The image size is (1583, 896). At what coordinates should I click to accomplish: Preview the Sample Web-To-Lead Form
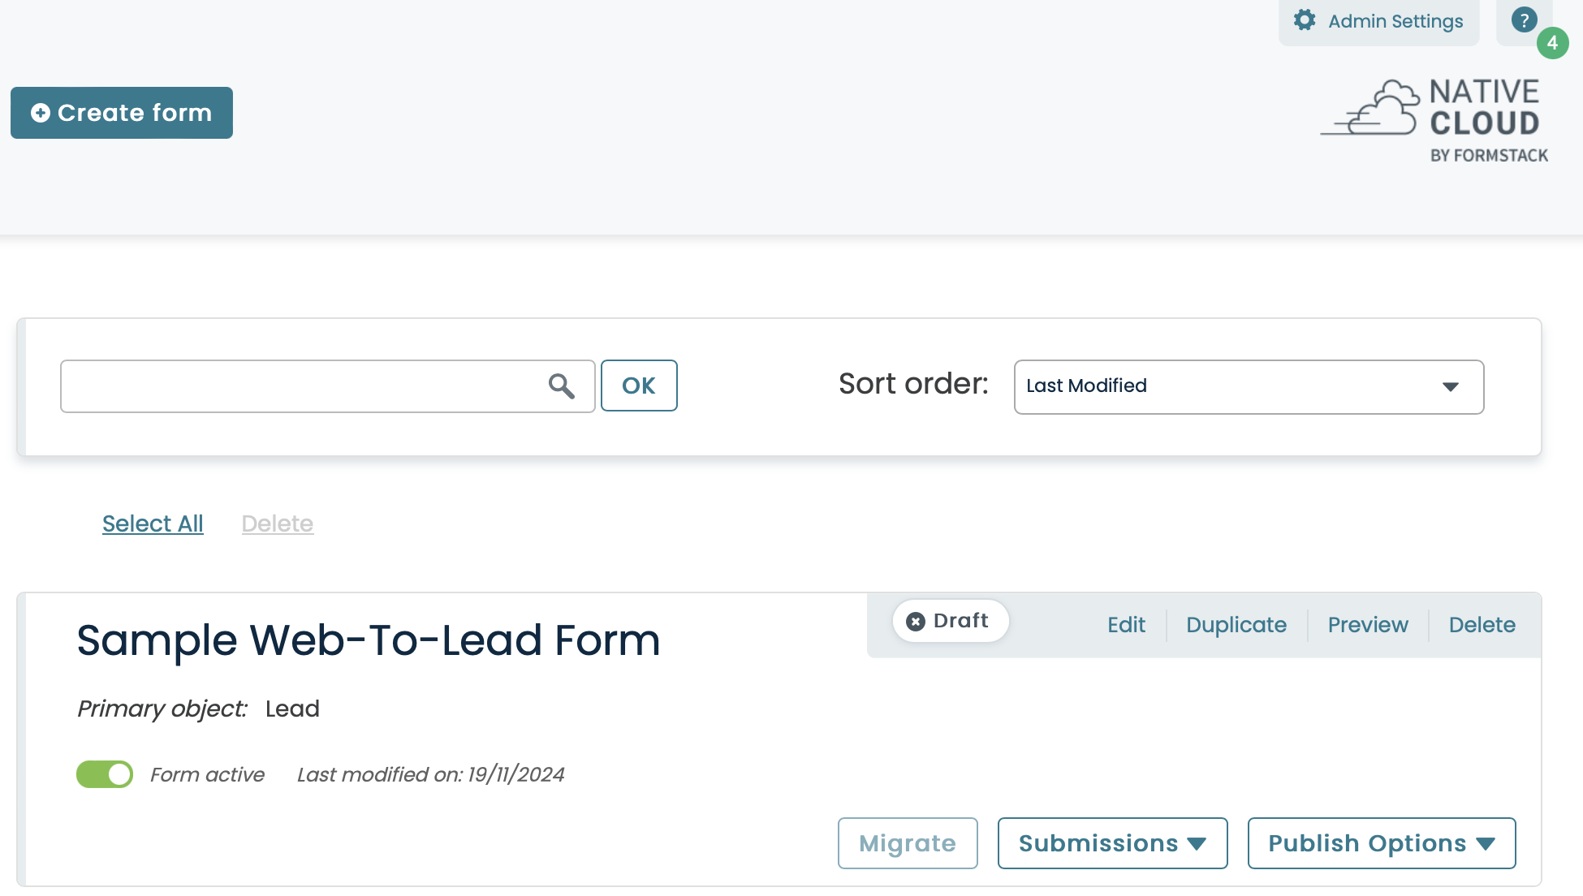click(1368, 625)
